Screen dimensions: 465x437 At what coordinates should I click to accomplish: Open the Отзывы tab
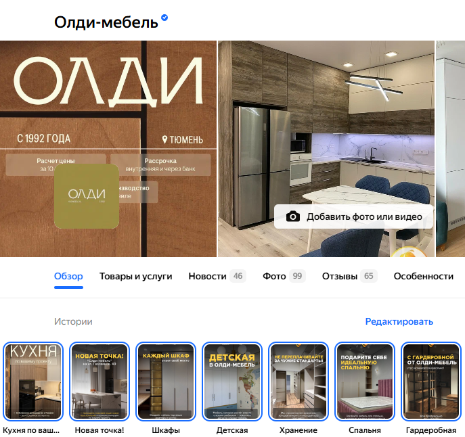(x=350, y=276)
